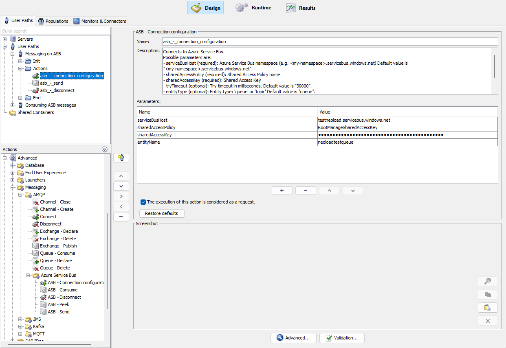Click the Description text area scrollbar

pyautogui.click(x=495, y=66)
